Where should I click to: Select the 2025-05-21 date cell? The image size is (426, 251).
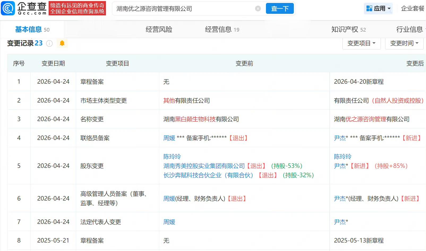[53, 240]
